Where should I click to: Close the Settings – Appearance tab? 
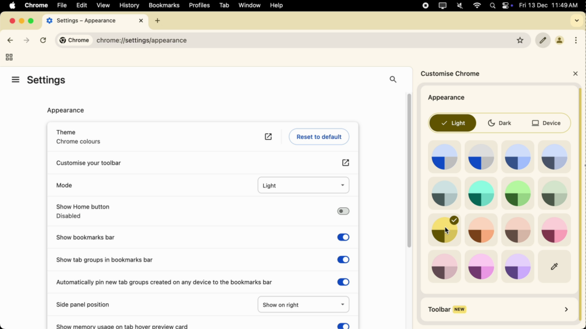(x=141, y=21)
